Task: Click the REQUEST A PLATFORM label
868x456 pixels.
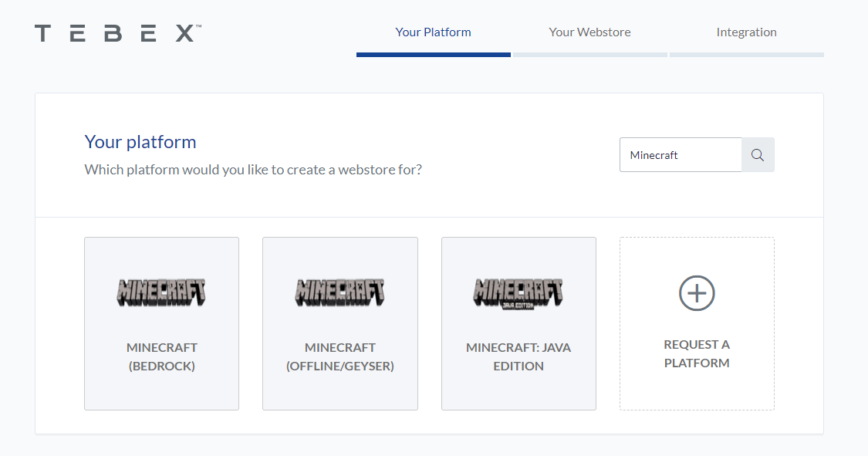Action: point(697,353)
